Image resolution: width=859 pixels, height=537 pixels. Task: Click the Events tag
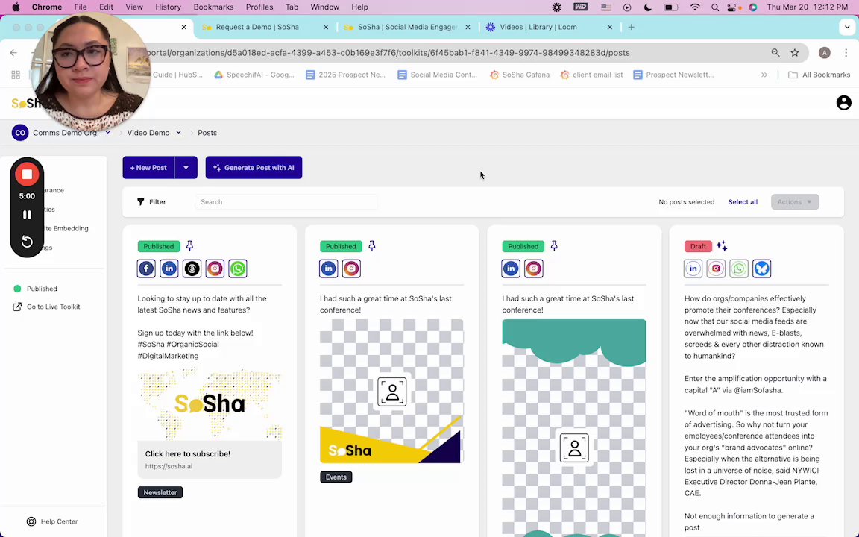pyautogui.click(x=336, y=477)
